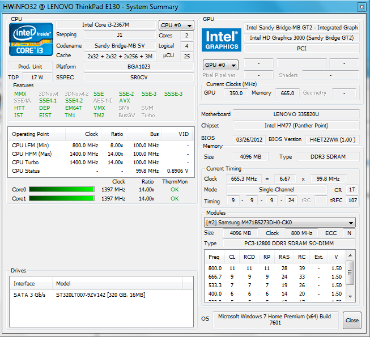Click the PC3-12800 DDR3 SDRAM SO-DIMM field
Image resolution: width=370 pixels, height=337 pixels.
coord(289,243)
